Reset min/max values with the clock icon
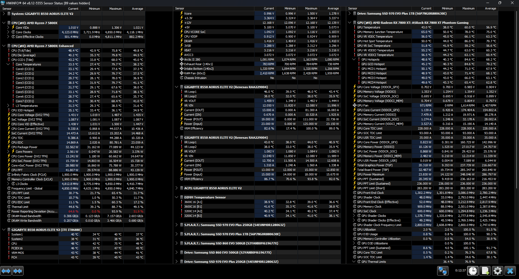Viewport: 519px width, 279px height. coord(473,271)
